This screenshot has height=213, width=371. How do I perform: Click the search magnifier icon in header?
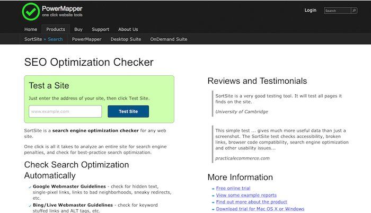click(354, 11)
